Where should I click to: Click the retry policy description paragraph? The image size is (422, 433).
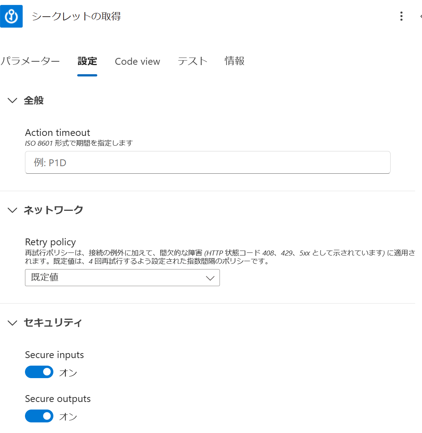(220, 257)
